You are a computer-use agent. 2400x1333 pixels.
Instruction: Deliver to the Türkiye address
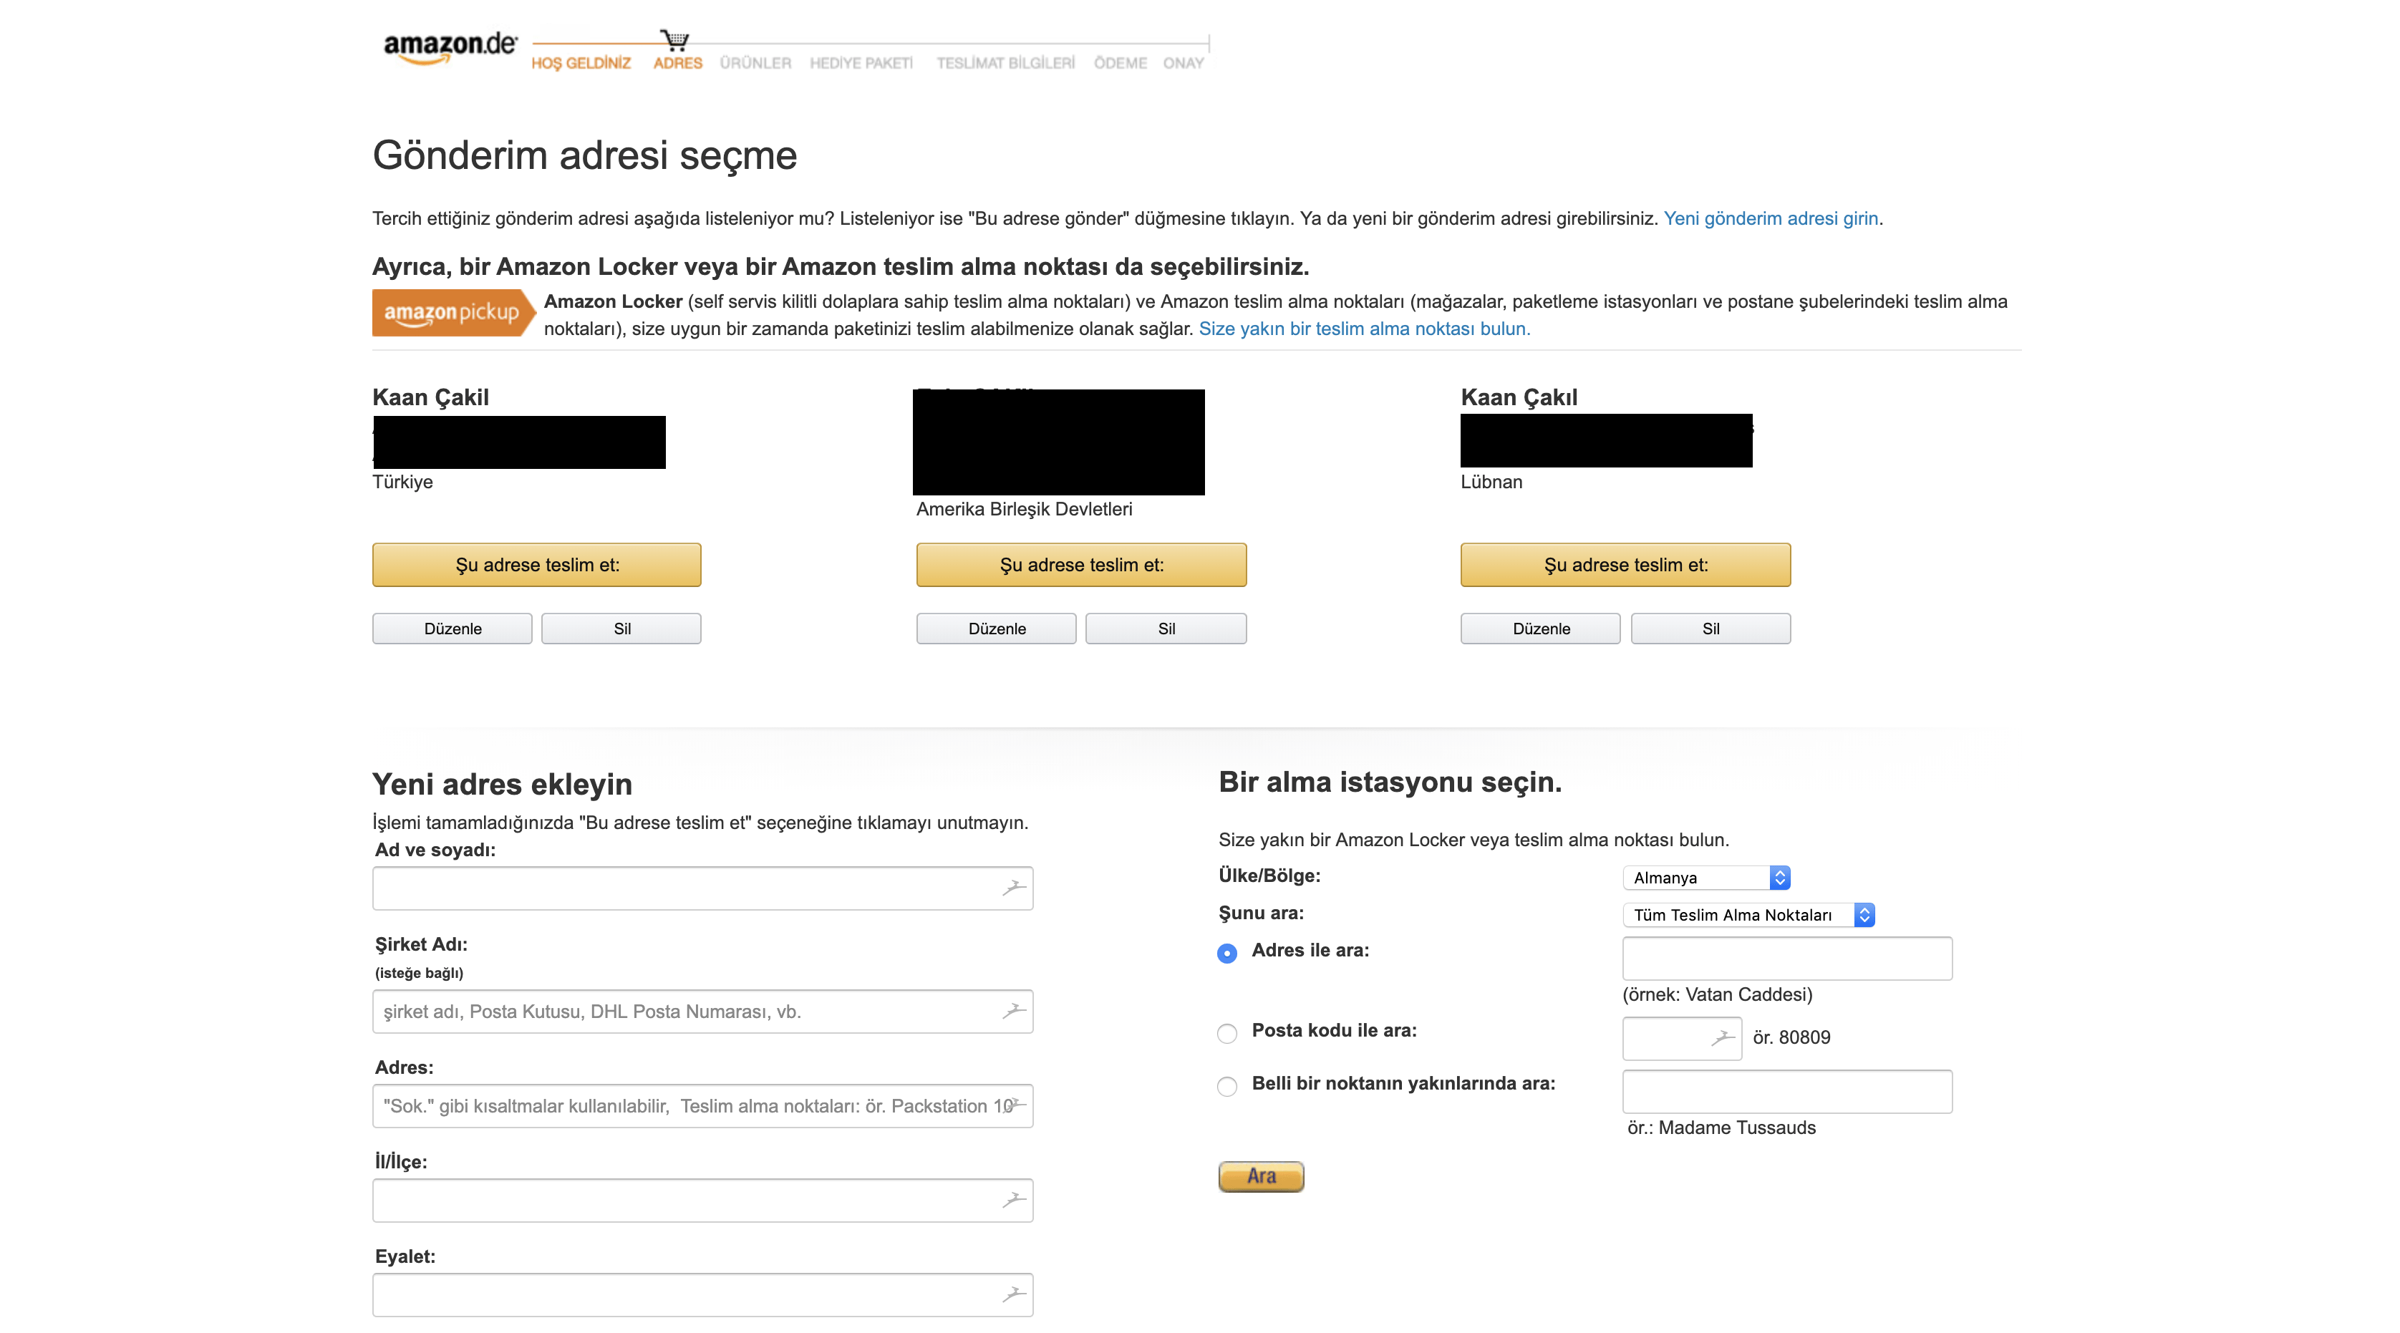[537, 565]
